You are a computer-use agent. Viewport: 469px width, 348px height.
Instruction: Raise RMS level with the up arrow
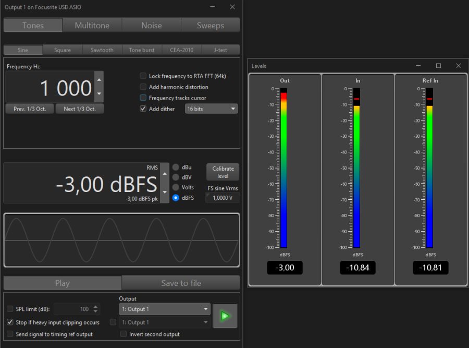165,174
